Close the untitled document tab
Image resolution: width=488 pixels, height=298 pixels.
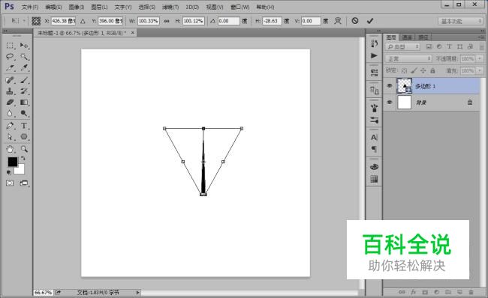[133, 33]
